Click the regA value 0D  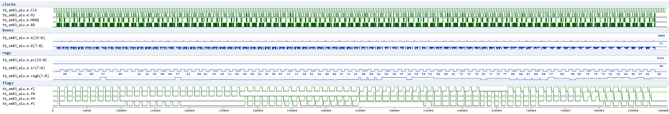click(252, 74)
